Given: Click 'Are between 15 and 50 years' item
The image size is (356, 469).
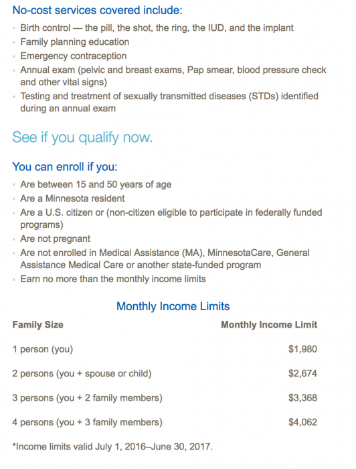Looking at the screenshot, I should (96, 184).
